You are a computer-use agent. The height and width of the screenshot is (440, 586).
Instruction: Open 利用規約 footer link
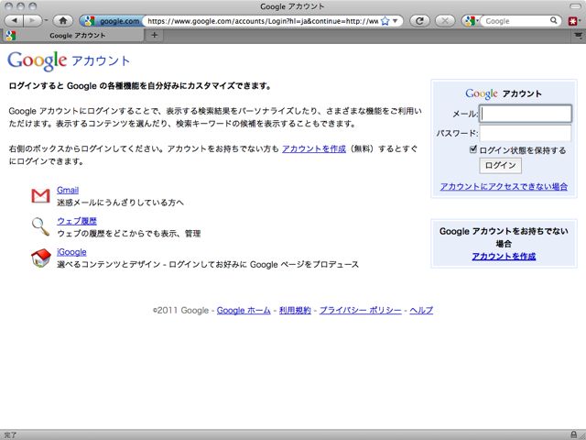[295, 310]
